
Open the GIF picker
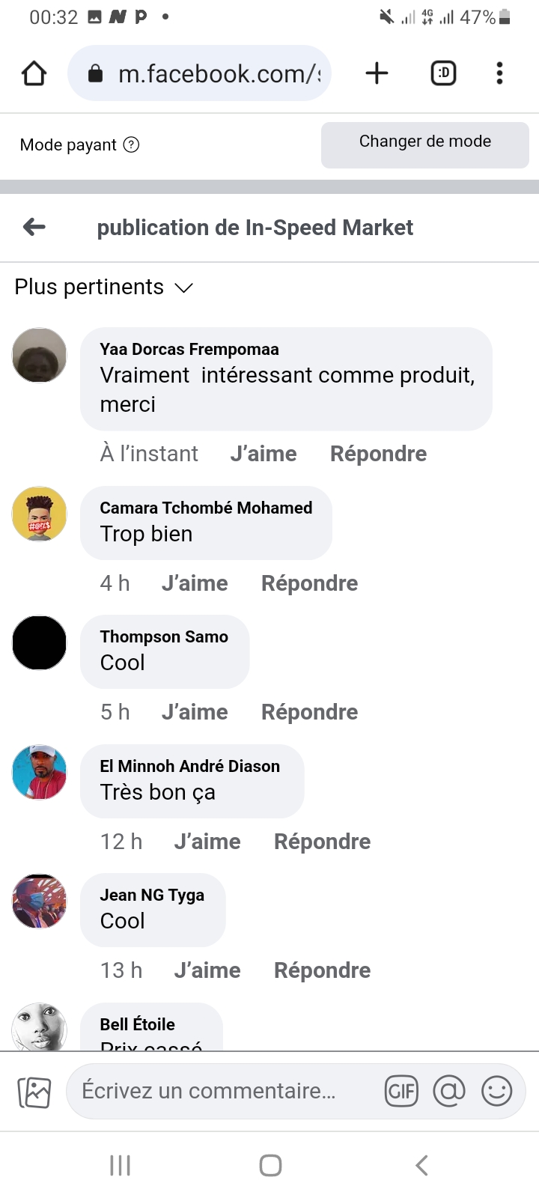(401, 1091)
